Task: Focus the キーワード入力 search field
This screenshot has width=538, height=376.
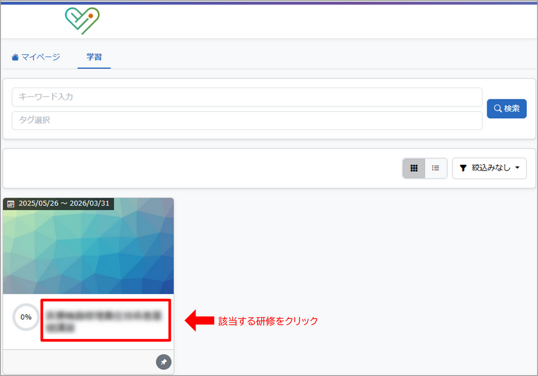Action: tap(247, 97)
